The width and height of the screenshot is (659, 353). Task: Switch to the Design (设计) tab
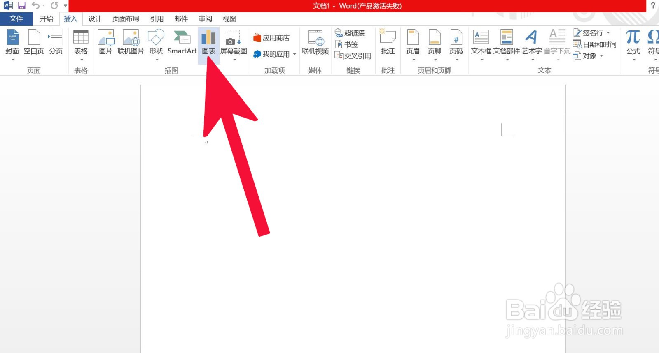tap(95, 19)
